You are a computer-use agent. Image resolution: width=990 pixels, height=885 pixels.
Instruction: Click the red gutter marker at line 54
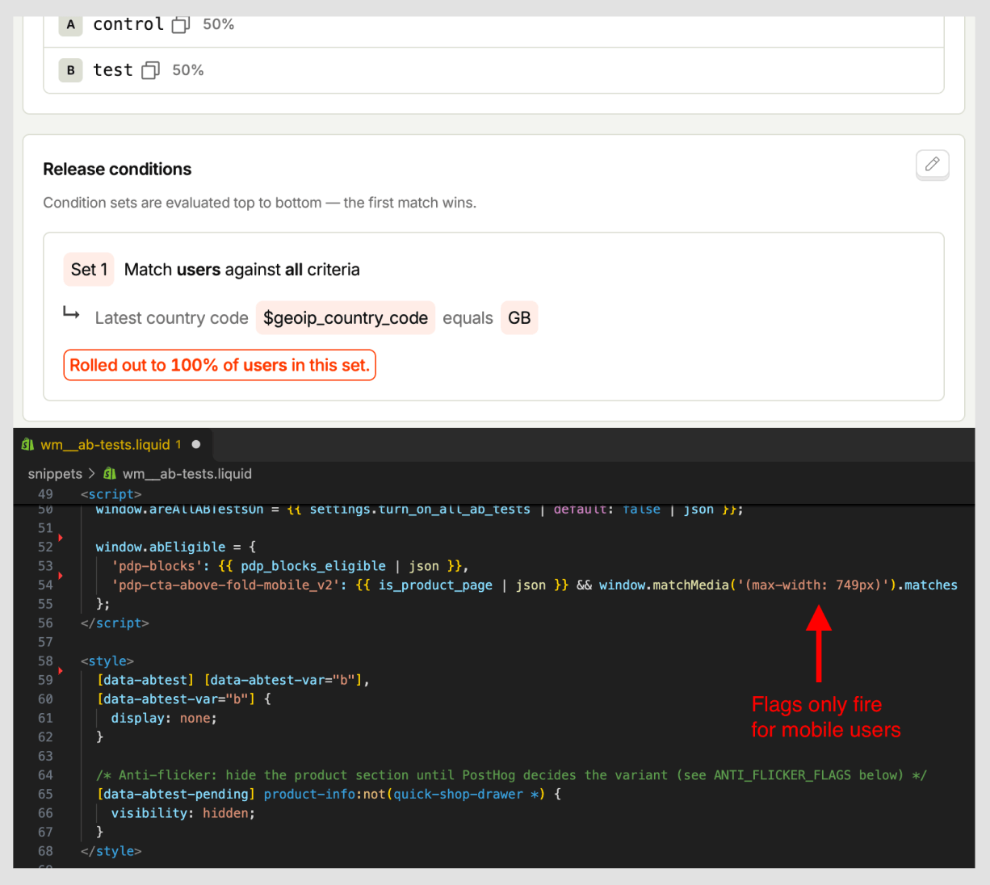61,576
